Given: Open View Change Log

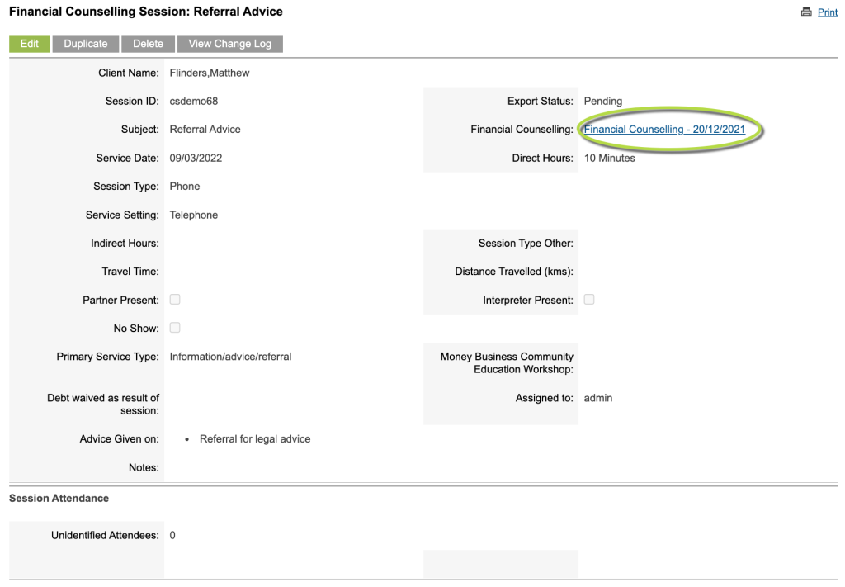Looking at the screenshot, I should 230,44.
